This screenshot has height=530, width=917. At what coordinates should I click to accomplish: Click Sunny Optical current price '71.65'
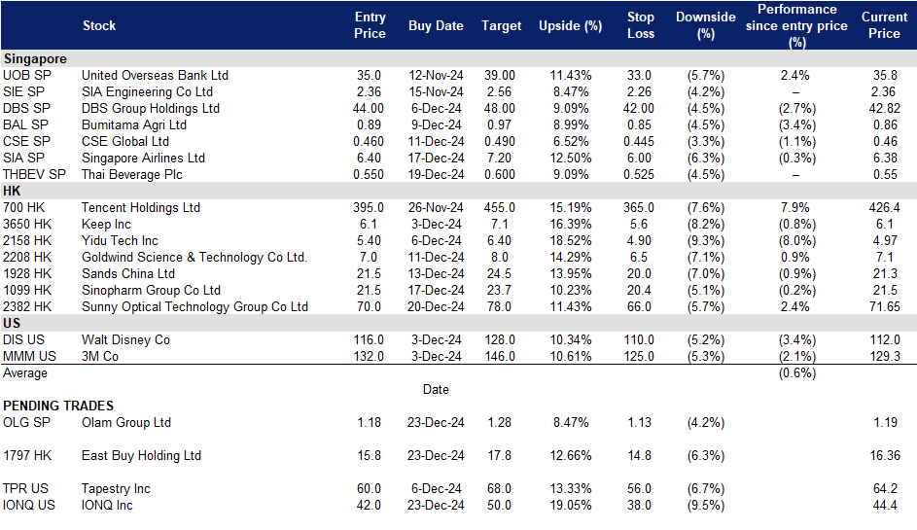click(x=884, y=306)
